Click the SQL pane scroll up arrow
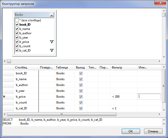Viewport: 168px width, 138px height. [x=164, y=120]
